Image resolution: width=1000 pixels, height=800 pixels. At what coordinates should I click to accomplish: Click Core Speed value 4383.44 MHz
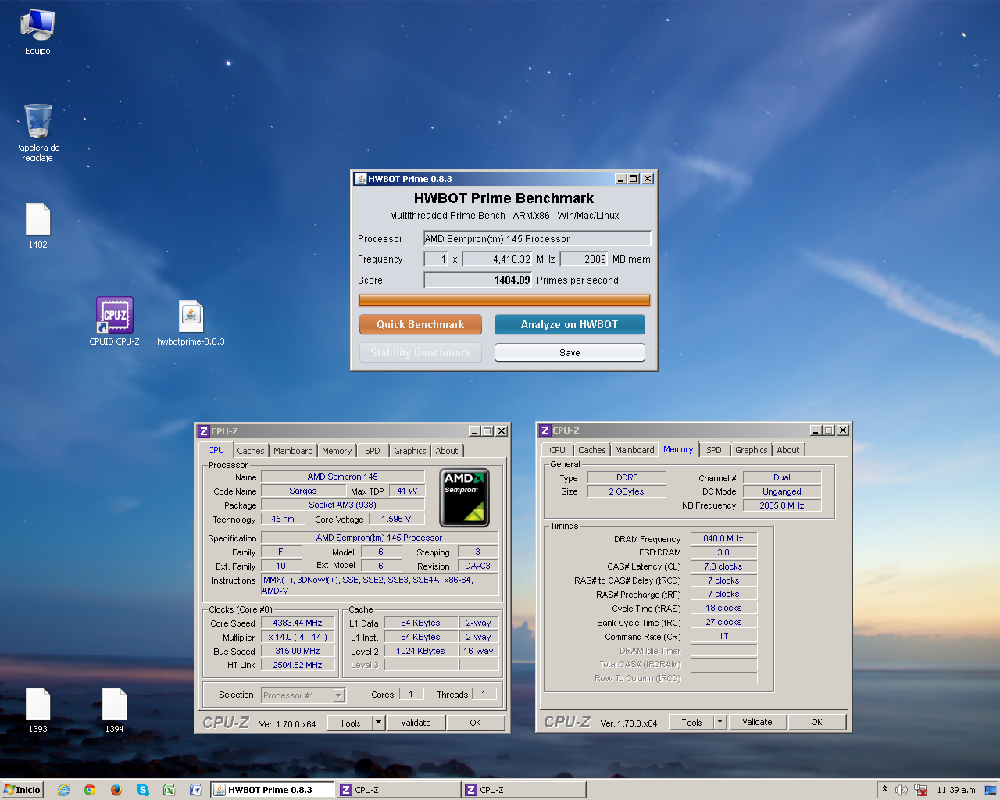pos(298,623)
